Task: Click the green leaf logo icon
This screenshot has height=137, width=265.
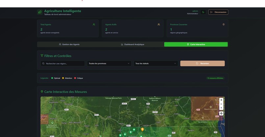Action: tap(40, 12)
